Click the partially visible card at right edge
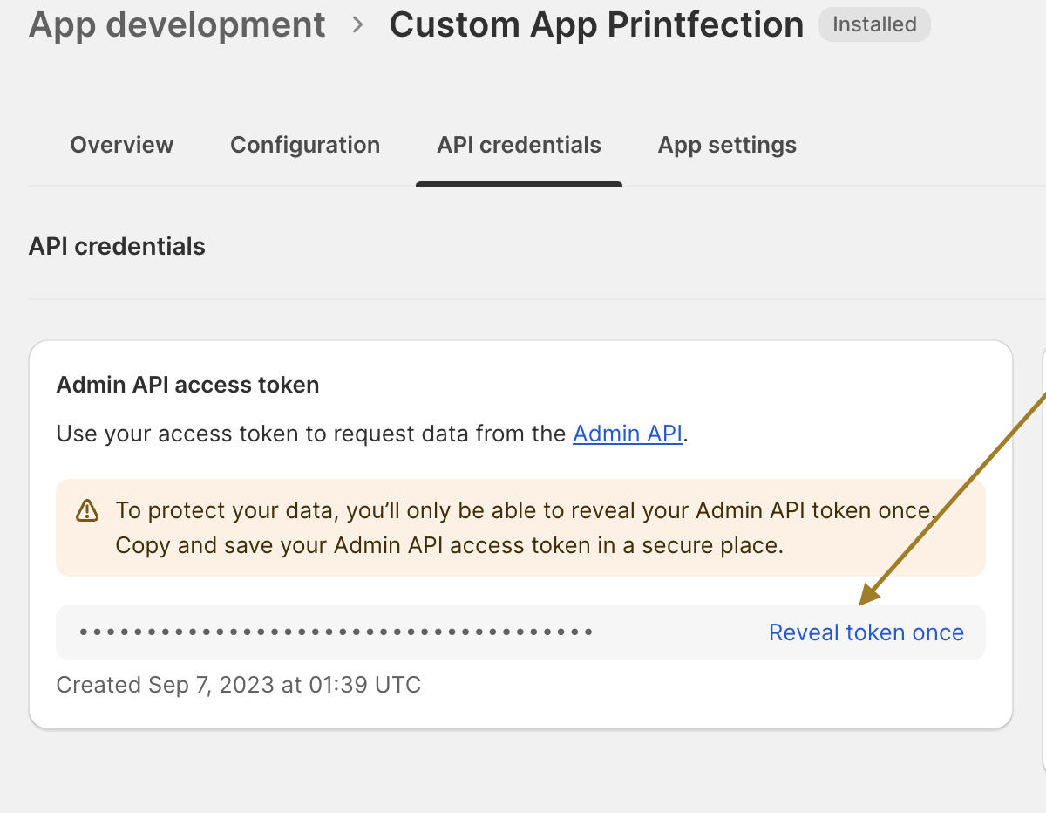Image resolution: width=1046 pixels, height=813 pixels. tap(1043, 558)
